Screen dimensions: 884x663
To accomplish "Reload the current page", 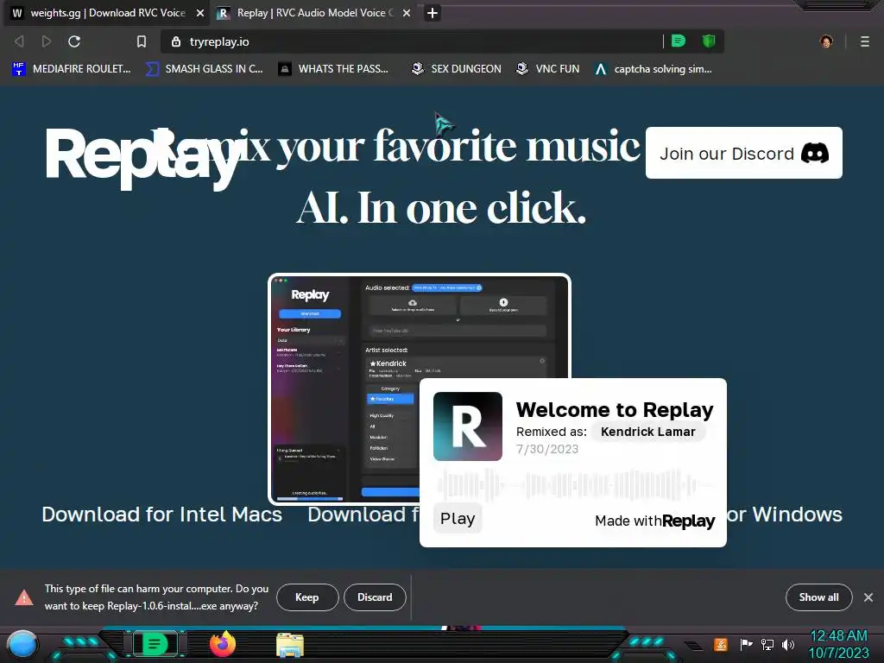I will [x=74, y=41].
